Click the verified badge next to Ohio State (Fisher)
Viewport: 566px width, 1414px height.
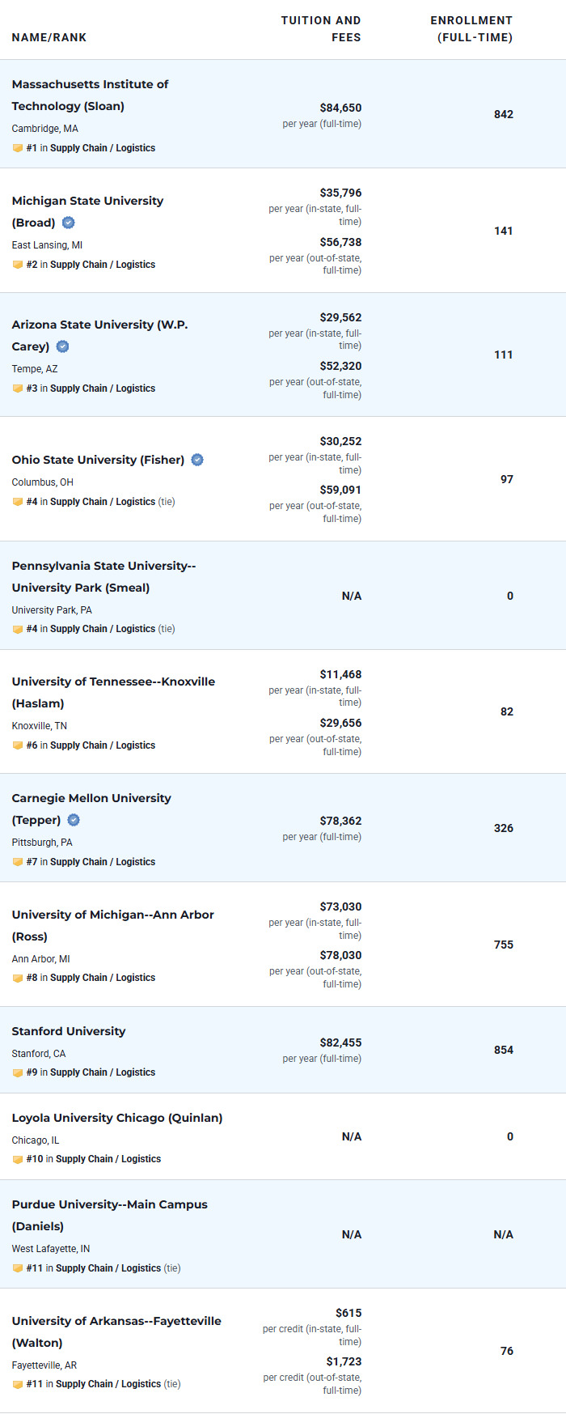197,460
